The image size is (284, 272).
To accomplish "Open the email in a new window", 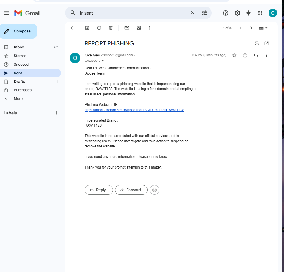I will (266, 43).
